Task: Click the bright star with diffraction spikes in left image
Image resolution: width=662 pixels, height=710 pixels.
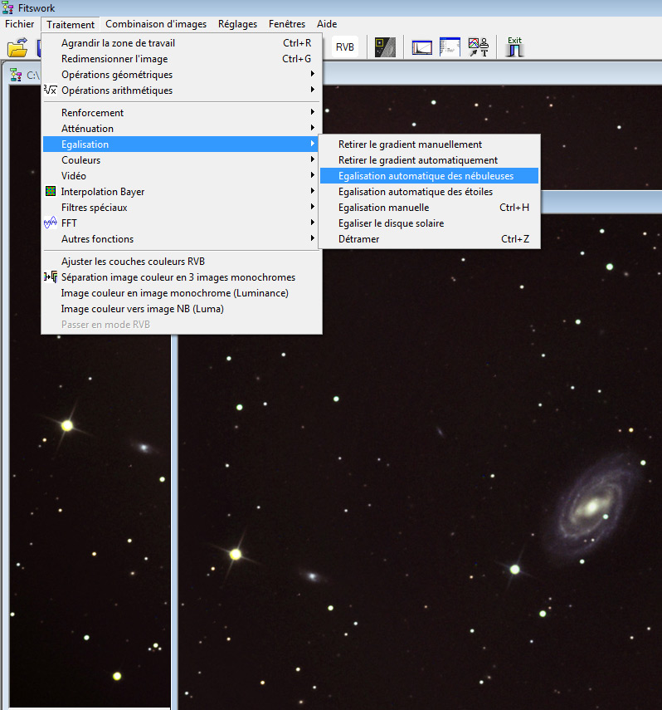Action: click(67, 425)
